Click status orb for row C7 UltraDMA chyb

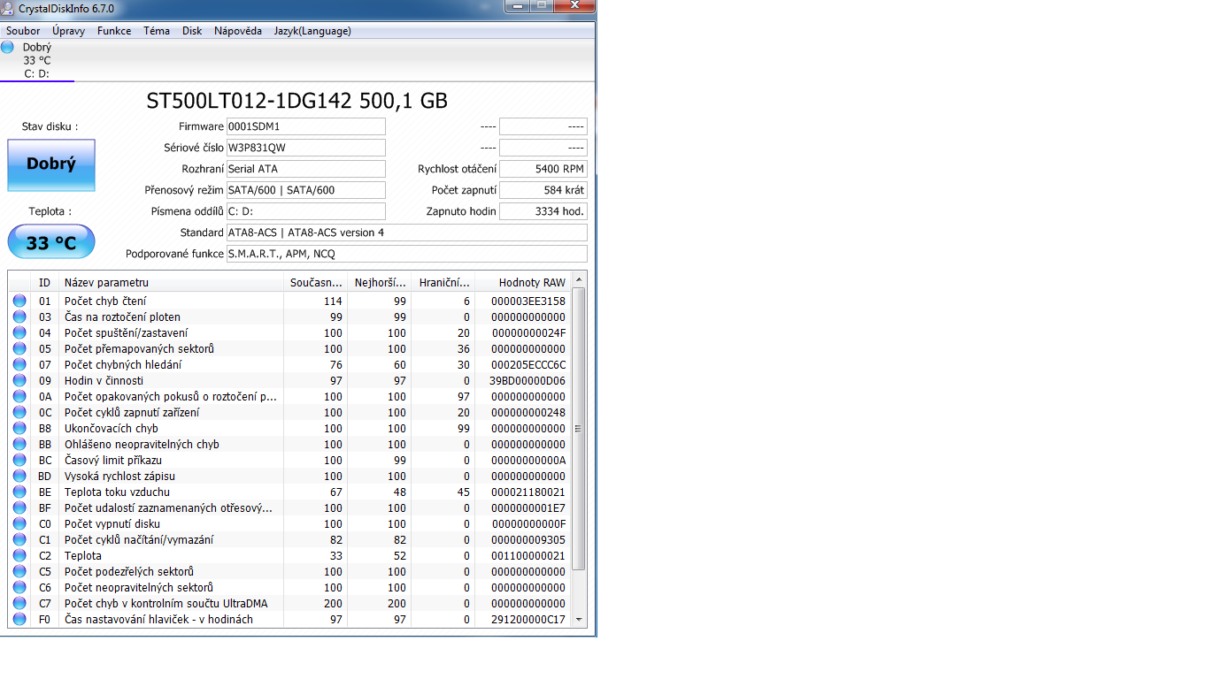(19, 604)
